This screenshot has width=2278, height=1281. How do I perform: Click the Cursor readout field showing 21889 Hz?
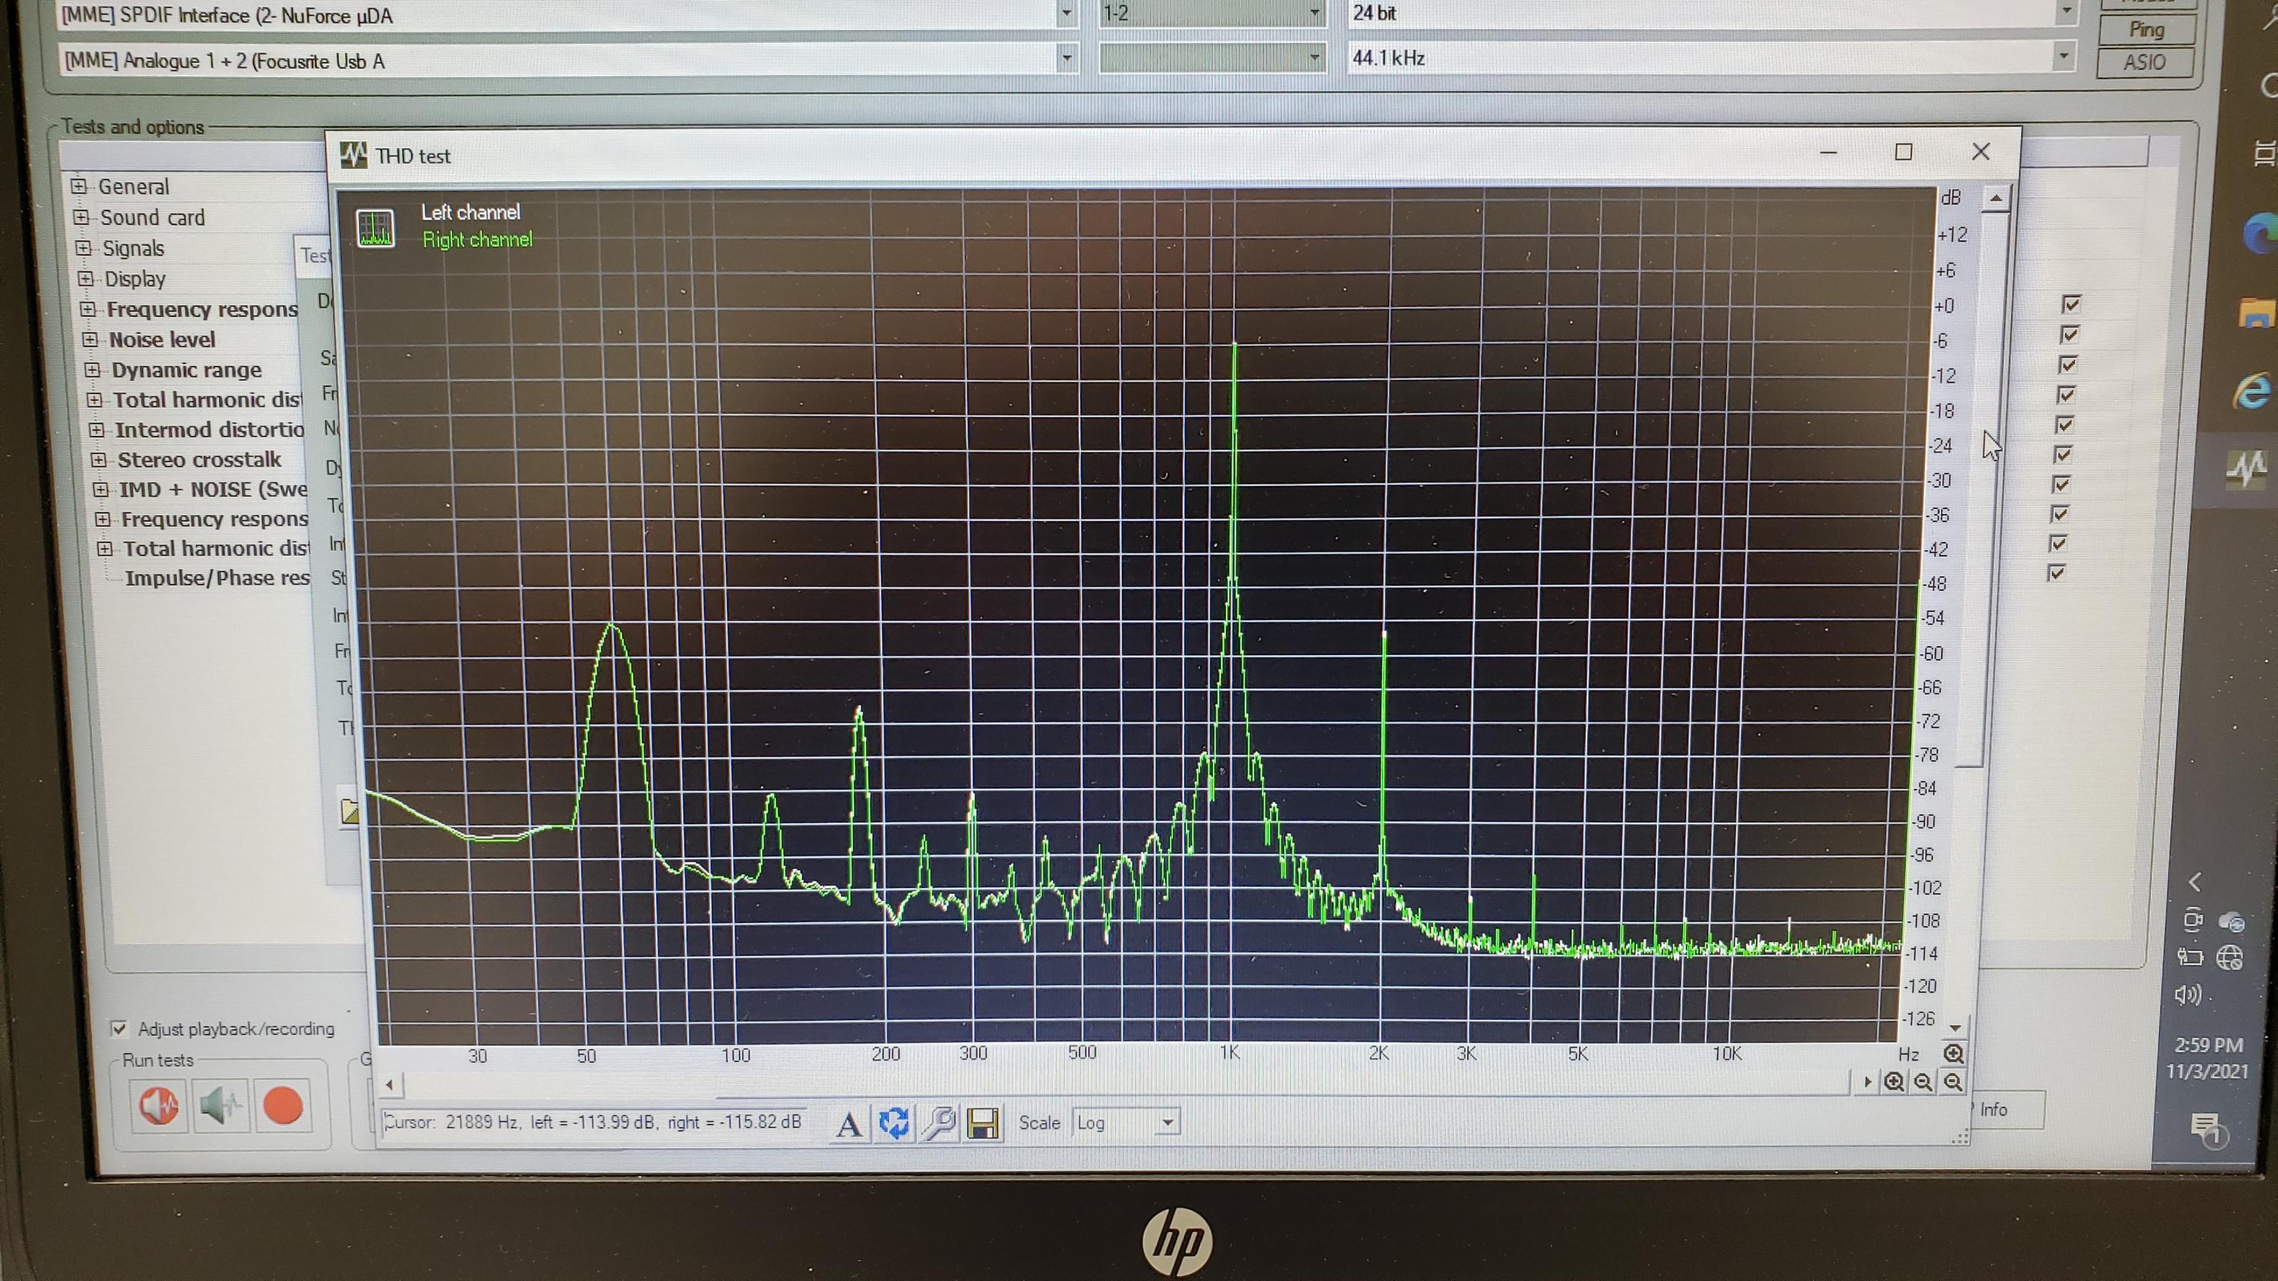(x=593, y=1123)
